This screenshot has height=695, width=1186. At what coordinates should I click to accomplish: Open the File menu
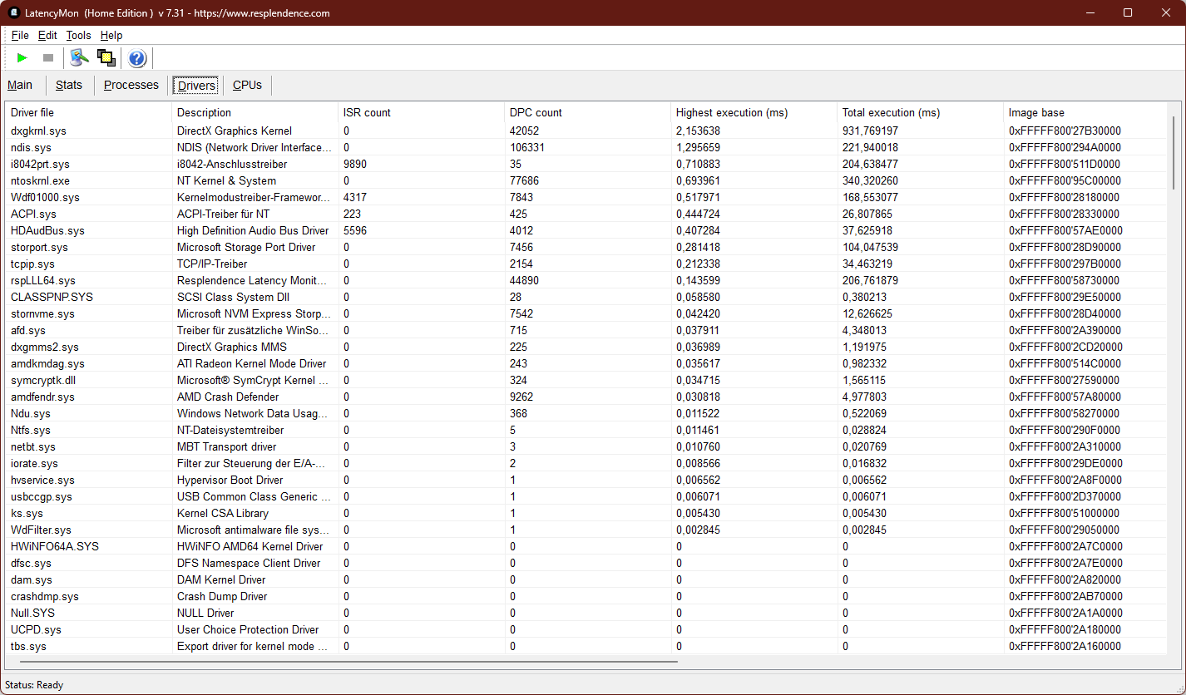[x=20, y=35]
